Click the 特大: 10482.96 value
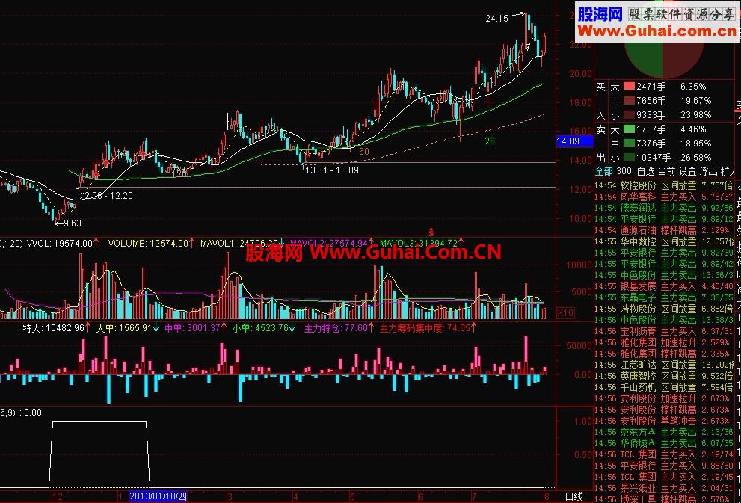 point(56,328)
